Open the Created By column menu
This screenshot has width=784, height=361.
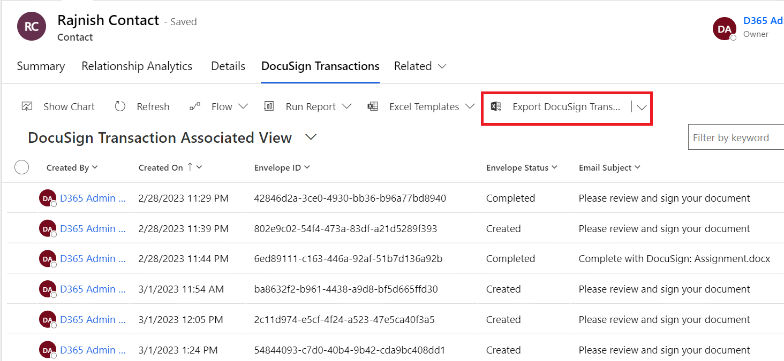coord(95,167)
